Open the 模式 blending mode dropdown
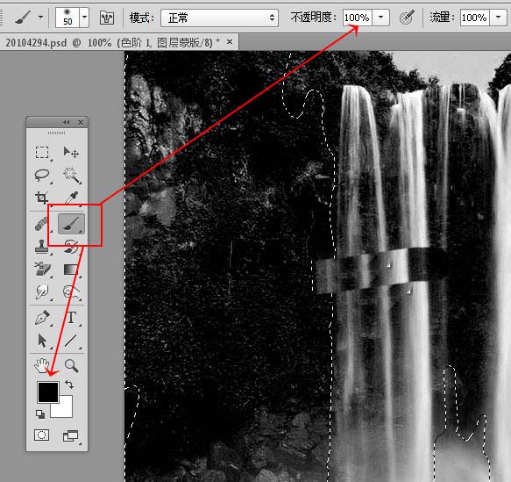Viewport: 511px width, 482px height. point(219,18)
